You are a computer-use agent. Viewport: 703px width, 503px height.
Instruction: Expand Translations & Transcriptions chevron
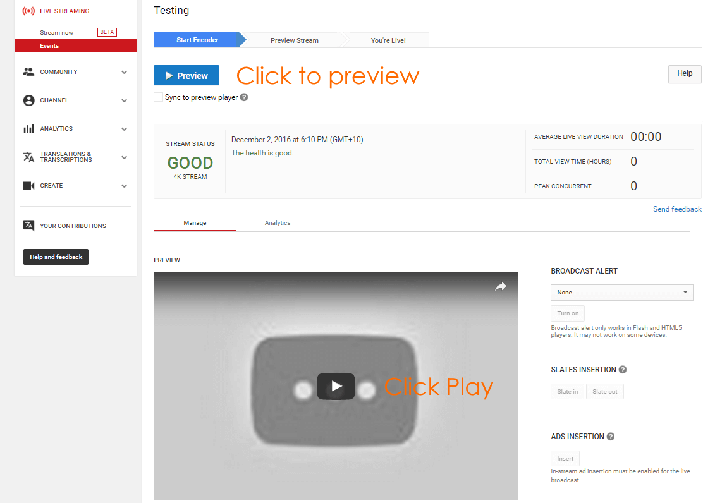click(x=124, y=157)
